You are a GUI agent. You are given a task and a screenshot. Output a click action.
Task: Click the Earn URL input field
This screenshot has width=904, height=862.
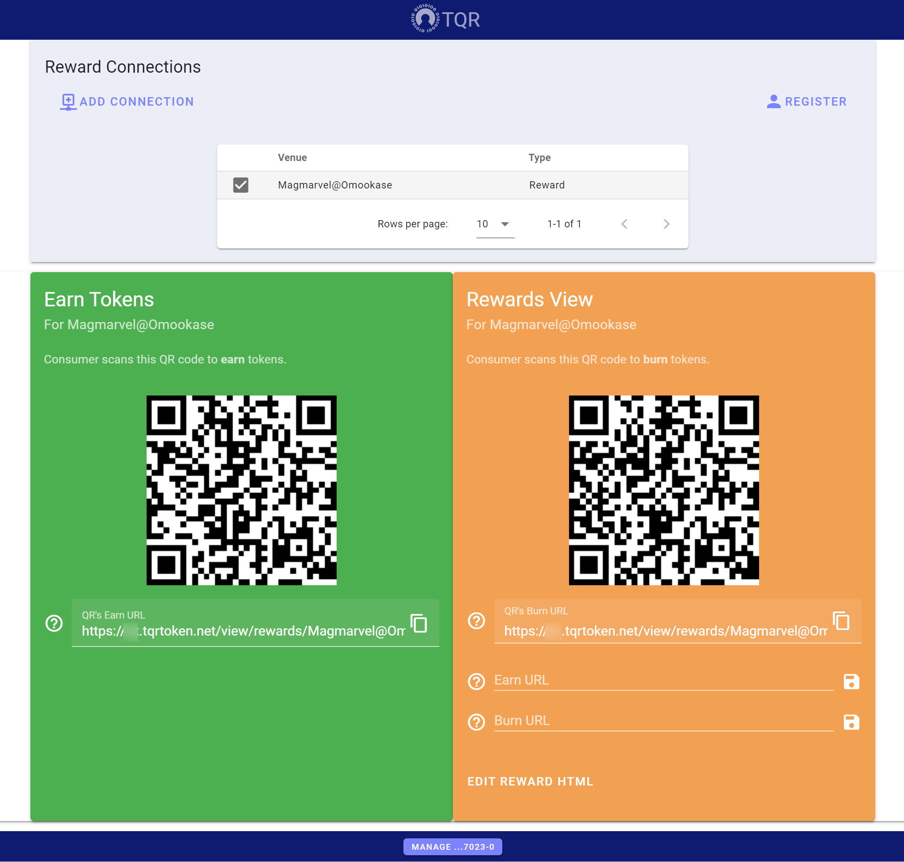(x=663, y=680)
